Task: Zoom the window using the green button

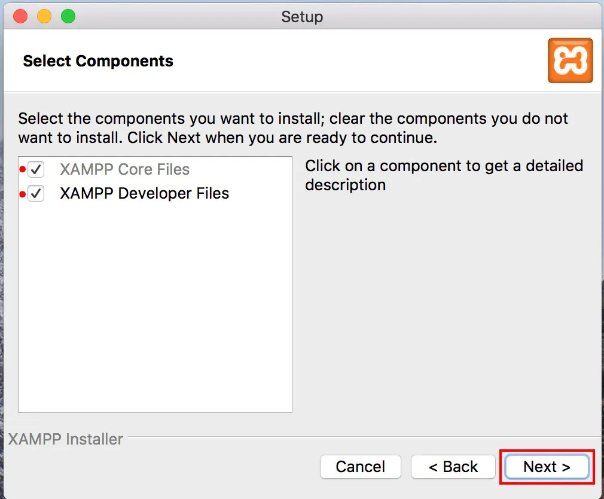Action: [68, 17]
